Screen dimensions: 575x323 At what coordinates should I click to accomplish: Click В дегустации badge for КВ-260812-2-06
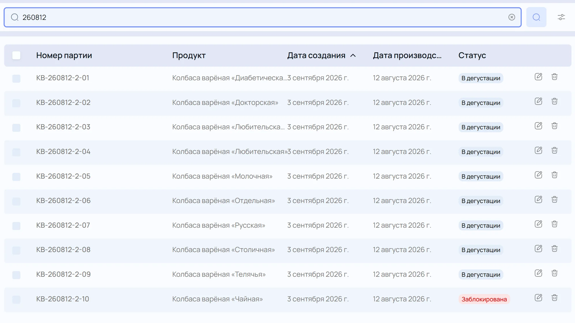pyautogui.click(x=481, y=201)
